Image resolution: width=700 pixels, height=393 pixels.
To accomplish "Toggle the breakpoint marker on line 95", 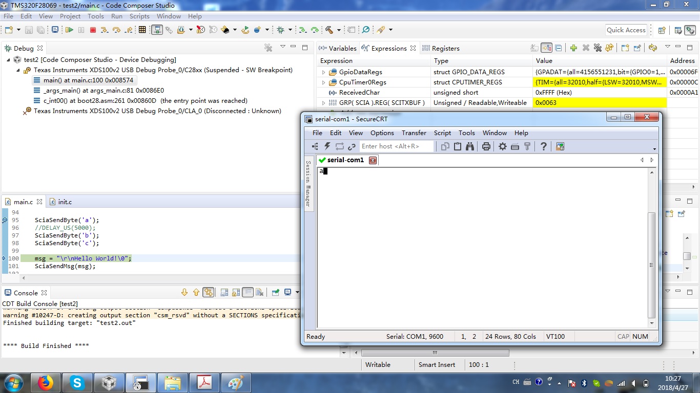I will tap(5, 220).
